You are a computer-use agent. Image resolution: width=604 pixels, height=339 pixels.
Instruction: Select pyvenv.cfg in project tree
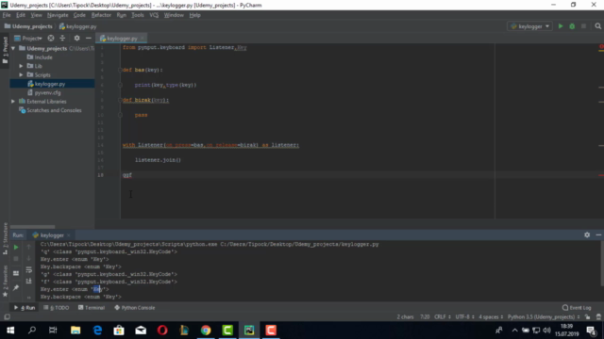pos(47,92)
